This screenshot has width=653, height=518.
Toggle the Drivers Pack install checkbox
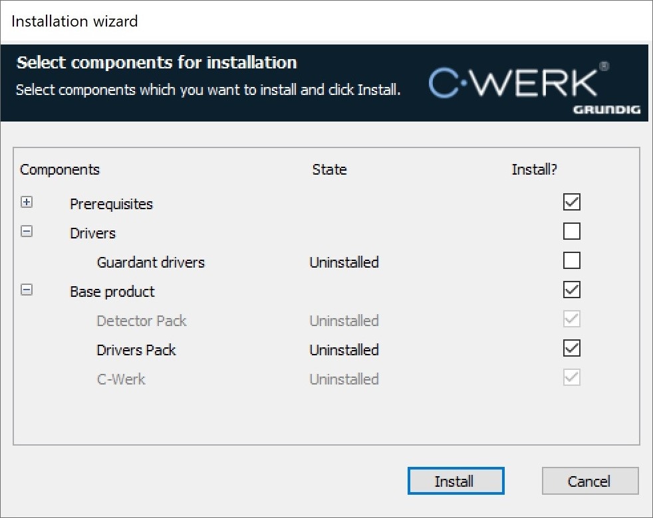pos(571,348)
